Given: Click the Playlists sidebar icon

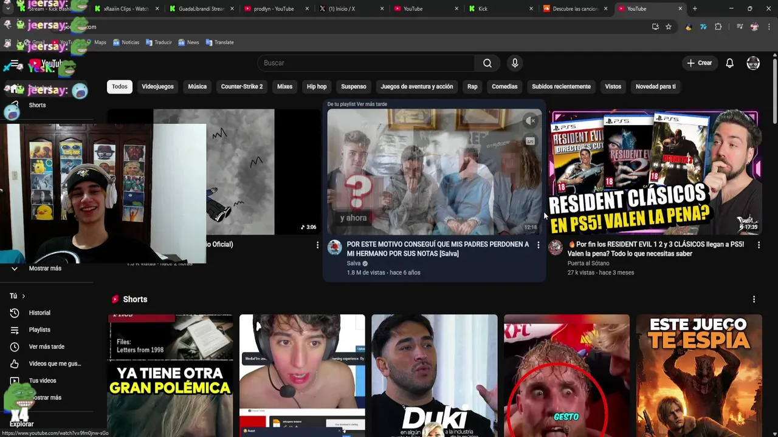Looking at the screenshot, I should [15, 330].
